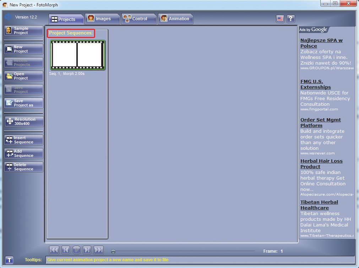The image size is (359, 268).
Task: Click Delete Sequence
Action: [23, 167]
